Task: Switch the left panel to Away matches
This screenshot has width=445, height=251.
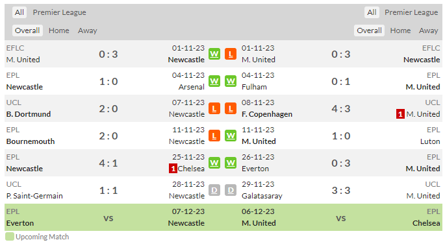Action: [88, 30]
